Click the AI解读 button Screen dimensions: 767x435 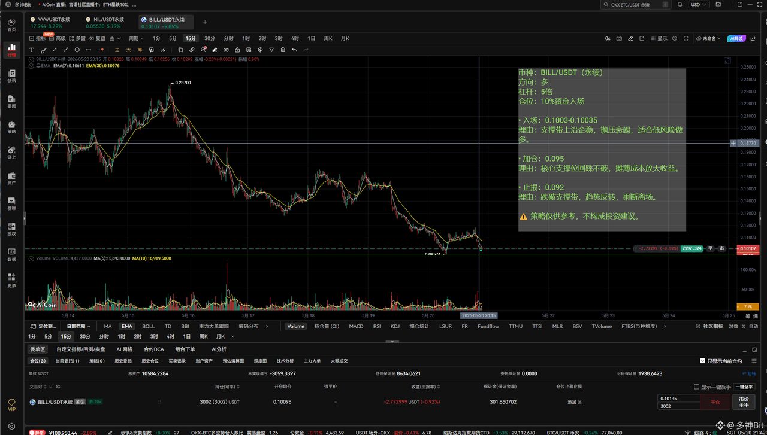coord(736,38)
